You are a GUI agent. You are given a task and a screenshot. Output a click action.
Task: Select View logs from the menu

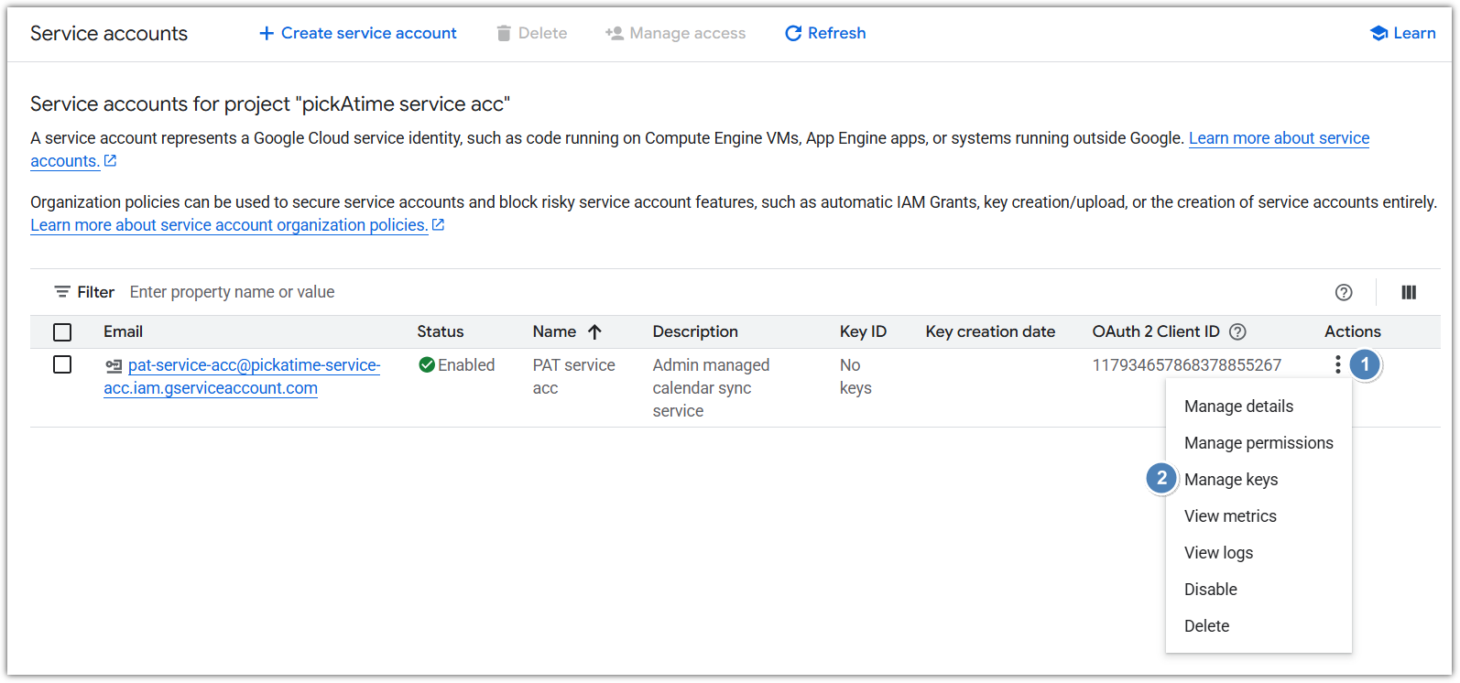pos(1218,553)
